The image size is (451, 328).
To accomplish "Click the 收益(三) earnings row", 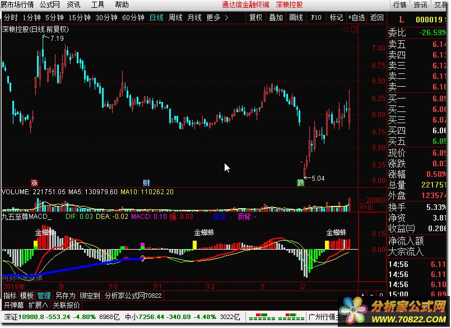I will [417, 228].
